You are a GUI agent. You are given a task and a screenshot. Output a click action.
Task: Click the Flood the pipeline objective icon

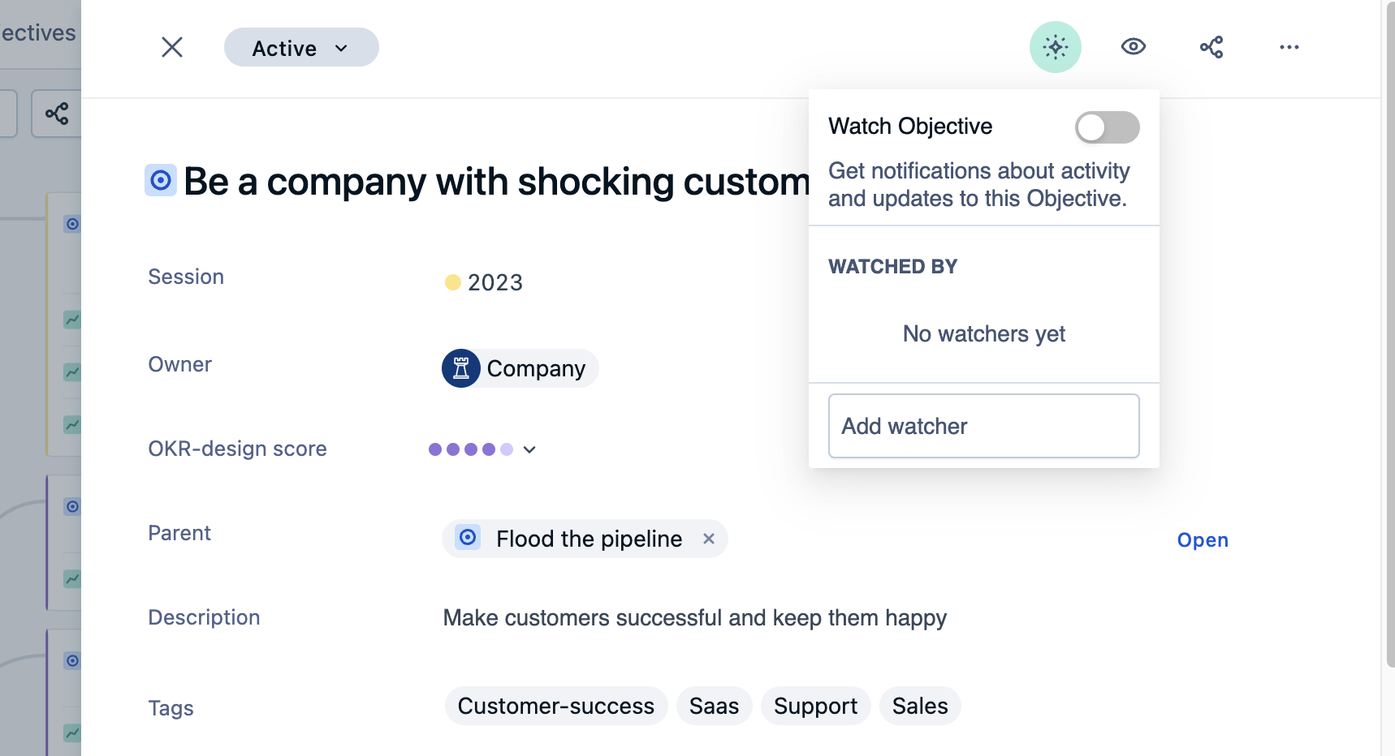point(468,537)
